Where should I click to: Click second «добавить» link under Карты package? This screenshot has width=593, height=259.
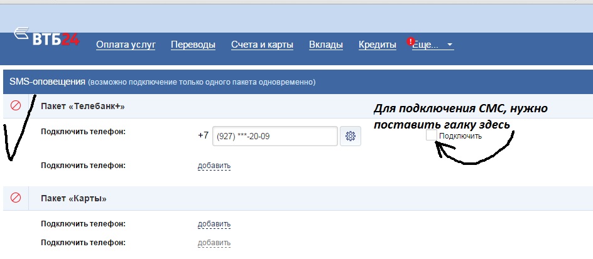coord(214,243)
